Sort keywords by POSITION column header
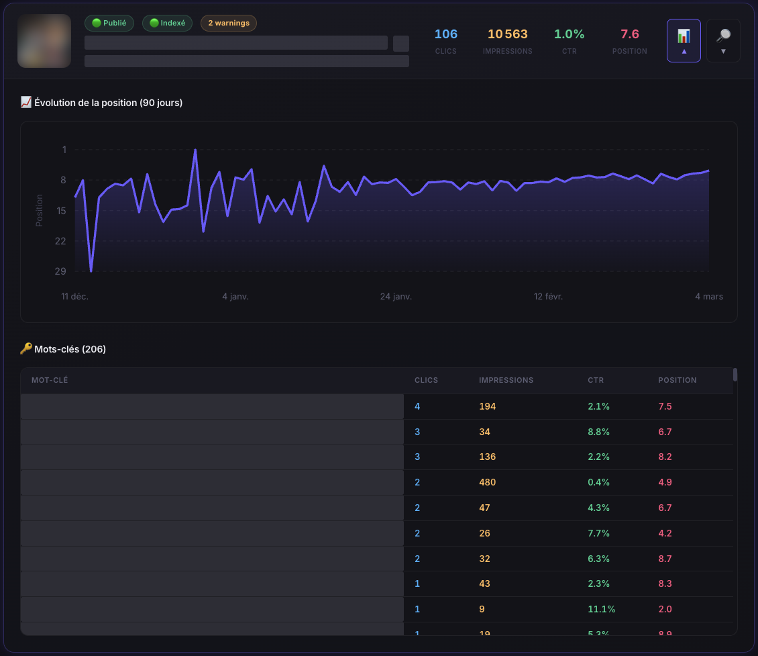The width and height of the screenshot is (758, 656). [x=677, y=380]
